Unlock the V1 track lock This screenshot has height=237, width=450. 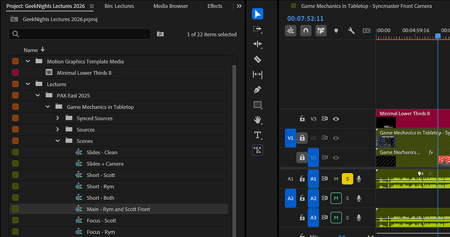point(302,158)
